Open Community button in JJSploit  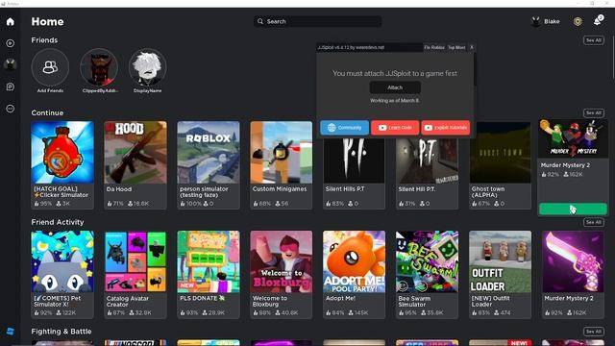click(x=344, y=128)
